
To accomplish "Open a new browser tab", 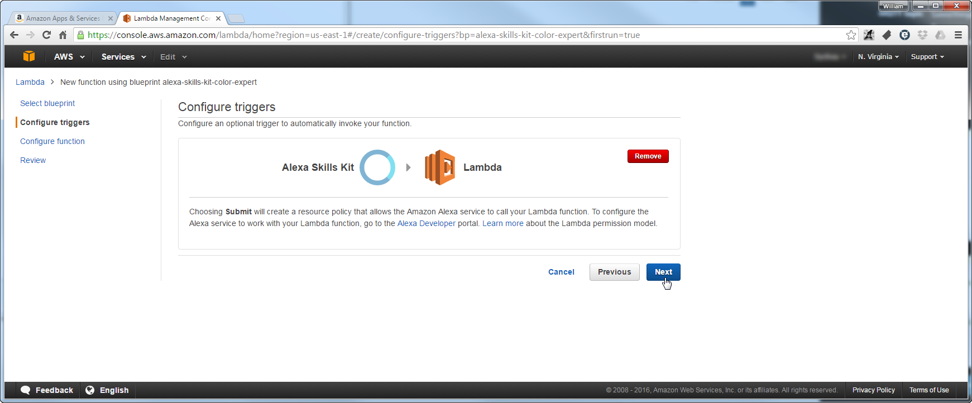I will point(236,18).
